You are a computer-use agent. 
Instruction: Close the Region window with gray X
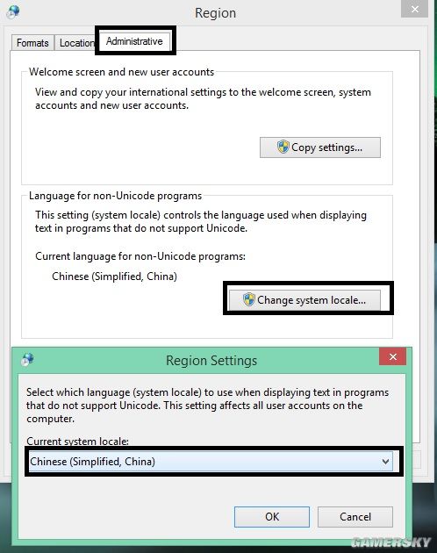[415, 9]
